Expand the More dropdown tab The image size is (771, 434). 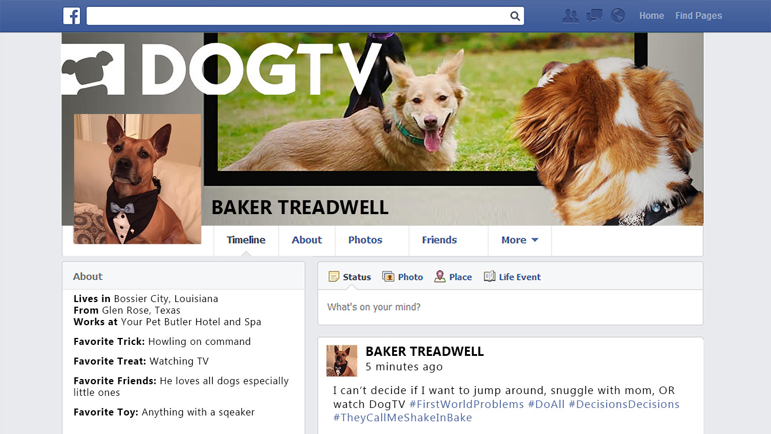point(519,240)
